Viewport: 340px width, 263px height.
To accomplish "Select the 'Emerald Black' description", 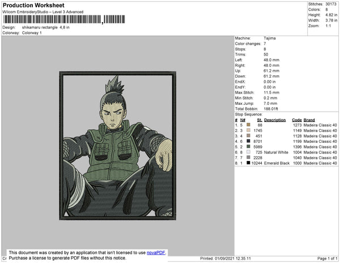I will point(277,163).
